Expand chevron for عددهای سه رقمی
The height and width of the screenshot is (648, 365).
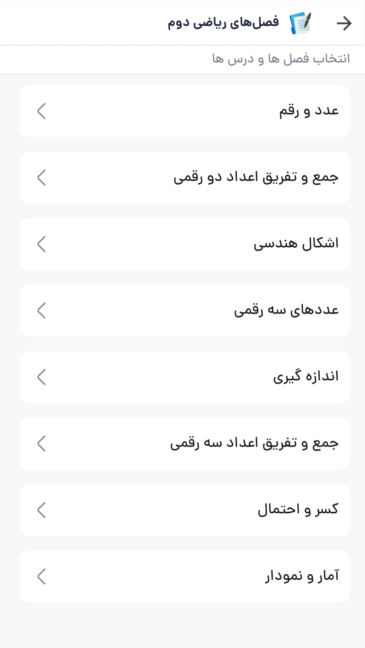(42, 310)
